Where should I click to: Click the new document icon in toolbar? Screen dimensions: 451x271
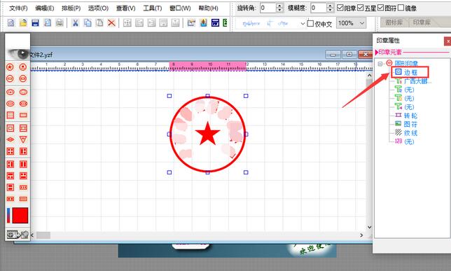[11, 22]
